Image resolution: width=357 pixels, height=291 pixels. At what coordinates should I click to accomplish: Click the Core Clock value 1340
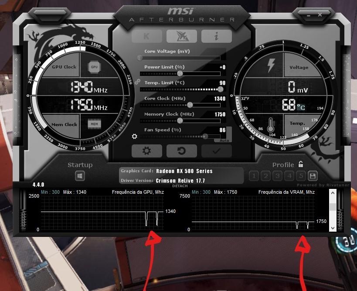pyautogui.click(x=220, y=99)
